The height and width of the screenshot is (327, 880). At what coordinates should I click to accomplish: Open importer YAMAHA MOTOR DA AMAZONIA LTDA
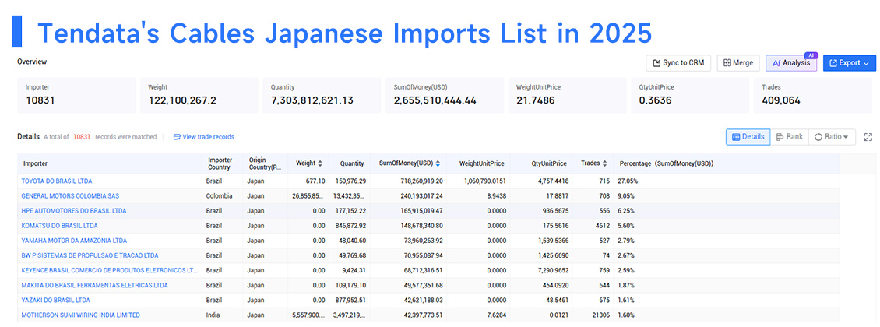point(74,241)
